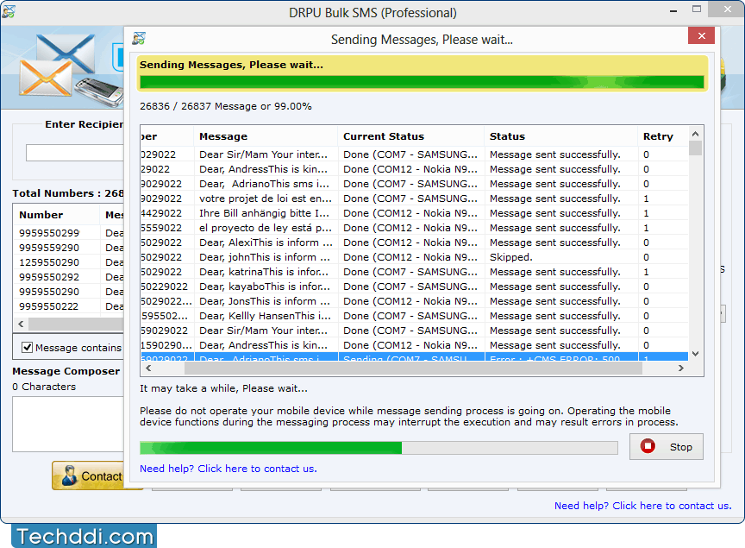Screen dimensions: 745x548
Task: Click the Contact button with person icon
Action: 88,476
